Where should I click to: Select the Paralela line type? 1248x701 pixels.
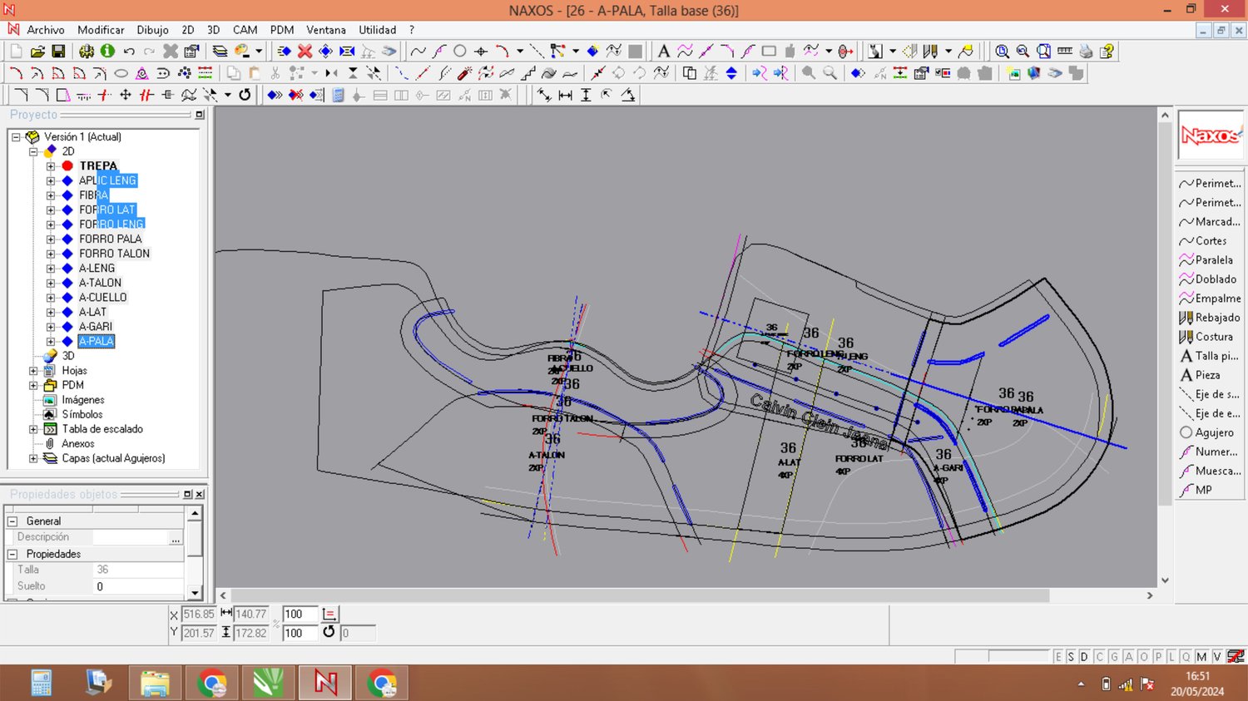pos(1206,260)
